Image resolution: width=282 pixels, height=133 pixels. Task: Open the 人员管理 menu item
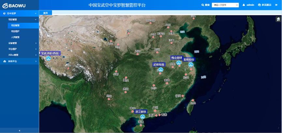[x=15, y=37]
